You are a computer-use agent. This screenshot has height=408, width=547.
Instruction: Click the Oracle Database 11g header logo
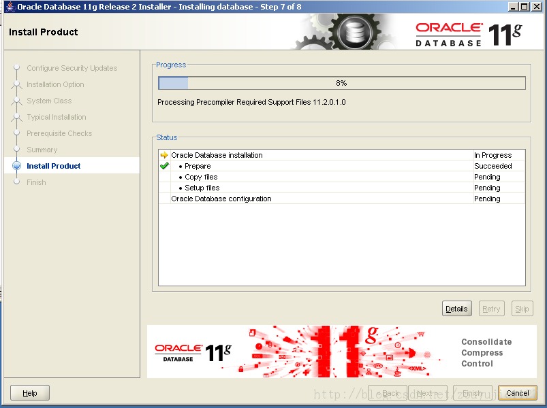pyautogui.click(x=469, y=35)
